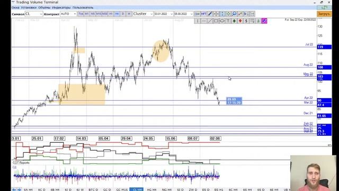Click the green tree icon in drawing toolbar
The height and width of the screenshot is (191, 339).
click(x=258, y=21)
